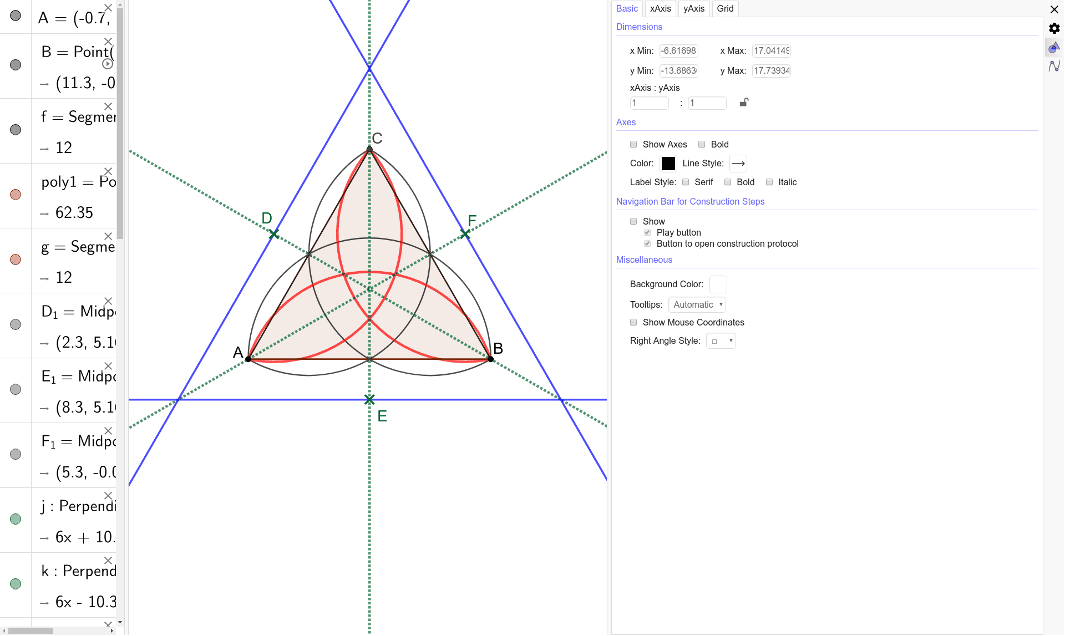
Task: Delete segment g using its X icon
Action: [108, 235]
